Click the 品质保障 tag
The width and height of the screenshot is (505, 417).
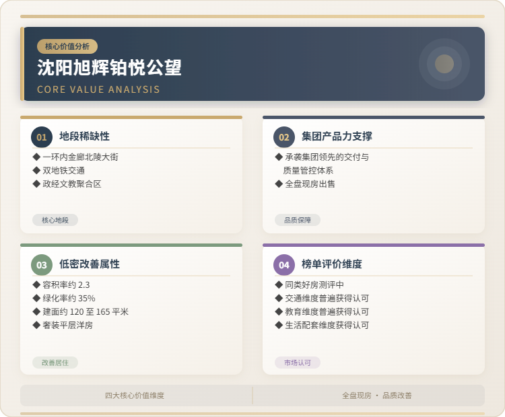pos(297,220)
